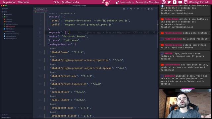Click the red icon beside LICENSE

tap(5, 21)
